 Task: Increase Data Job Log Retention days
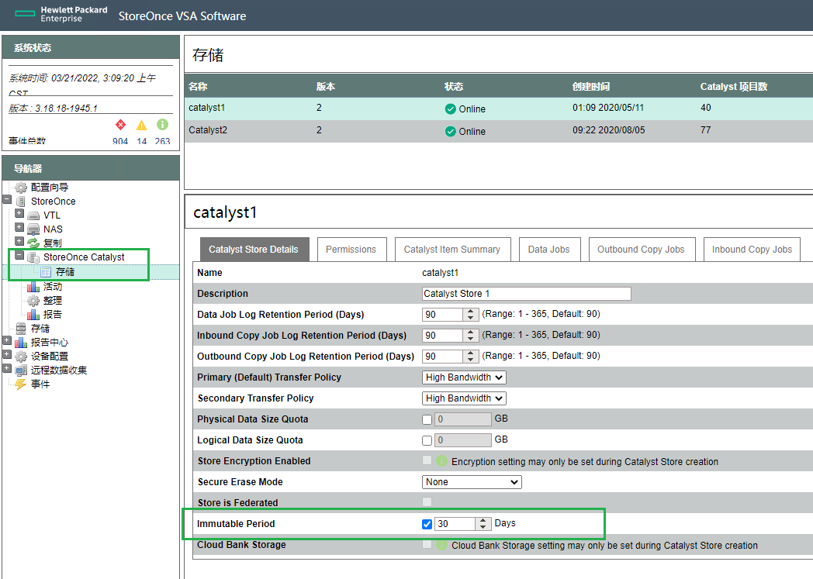click(470, 312)
